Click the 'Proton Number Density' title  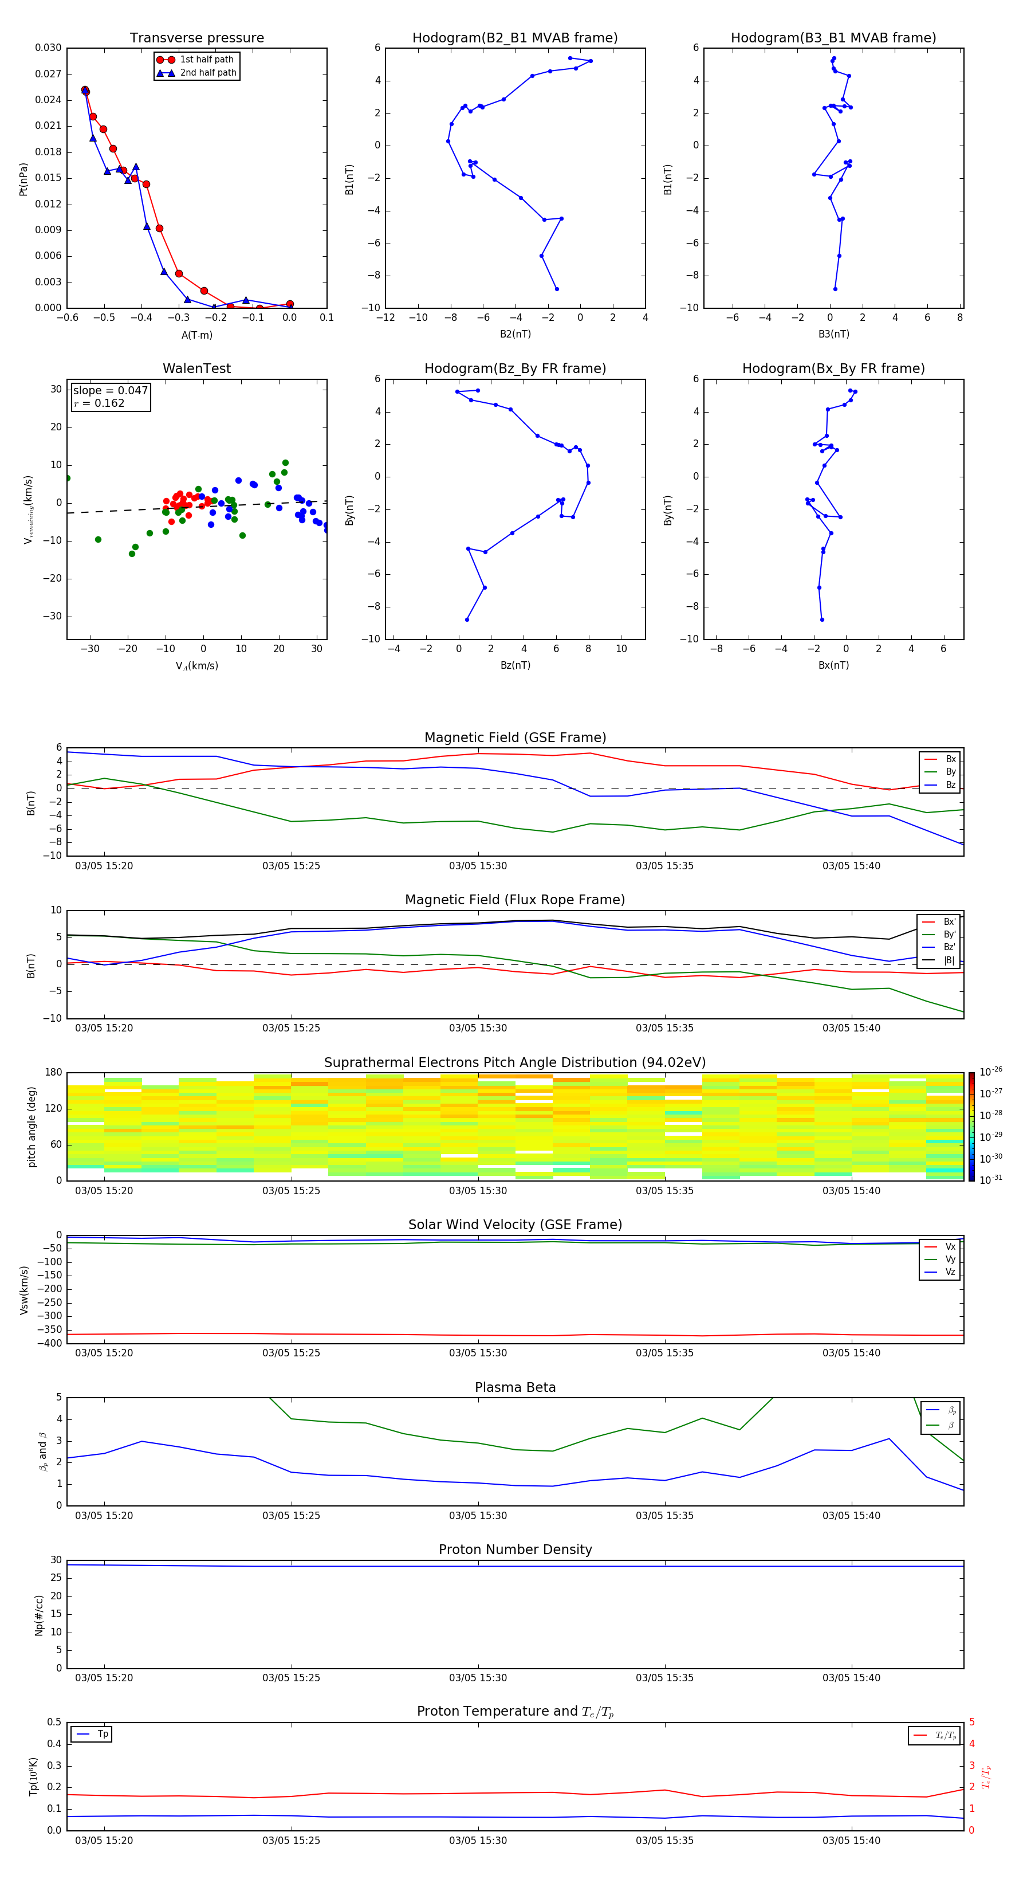click(515, 1549)
